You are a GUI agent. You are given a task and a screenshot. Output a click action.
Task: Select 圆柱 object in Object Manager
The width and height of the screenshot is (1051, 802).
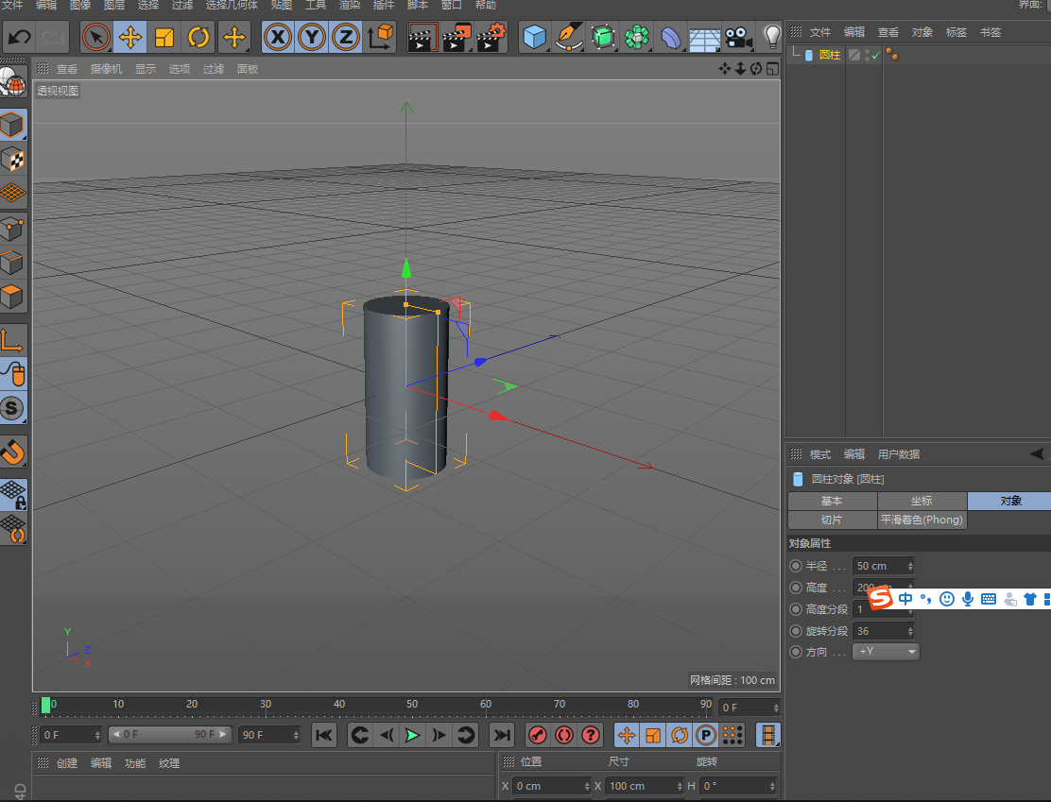pos(830,55)
